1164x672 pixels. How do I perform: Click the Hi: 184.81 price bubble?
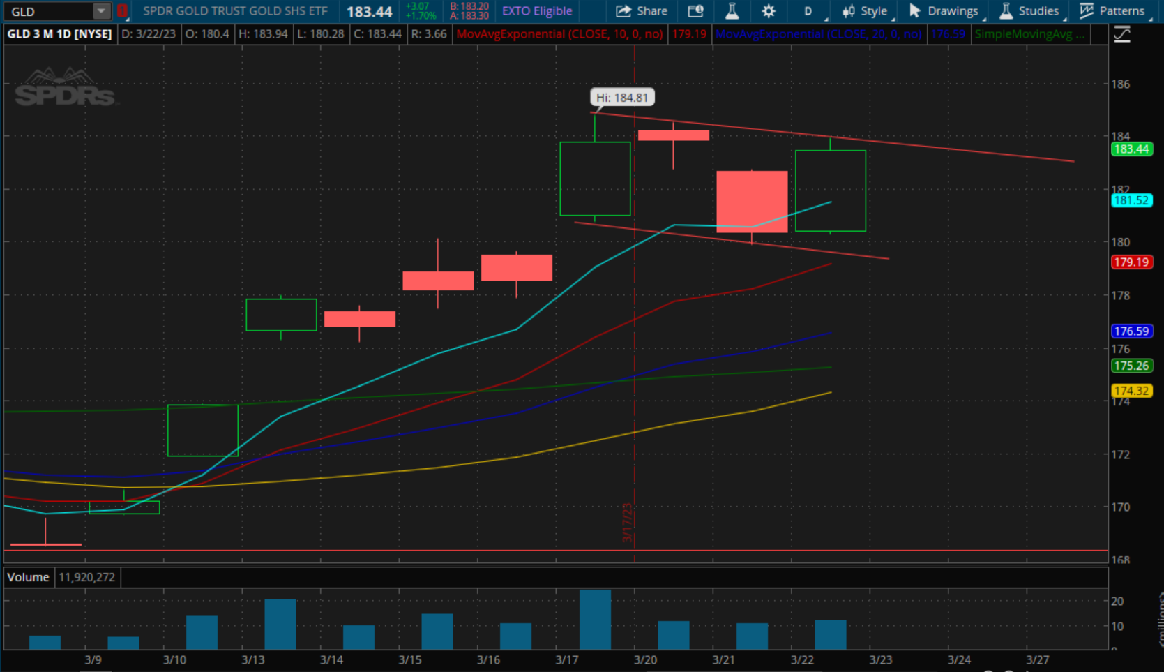(x=622, y=98)
